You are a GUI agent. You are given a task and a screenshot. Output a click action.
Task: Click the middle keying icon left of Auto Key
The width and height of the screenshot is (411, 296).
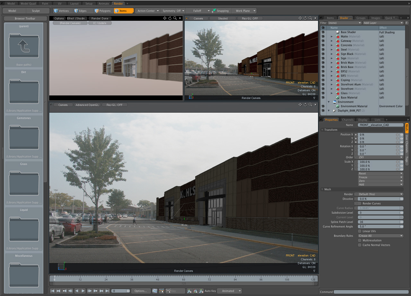195,291
